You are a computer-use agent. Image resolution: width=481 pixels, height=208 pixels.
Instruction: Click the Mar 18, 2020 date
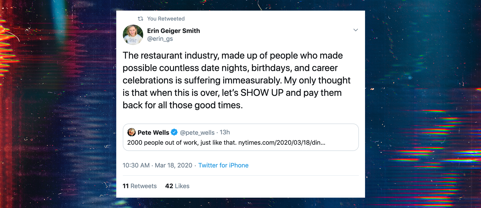click(x=173, y=165)
